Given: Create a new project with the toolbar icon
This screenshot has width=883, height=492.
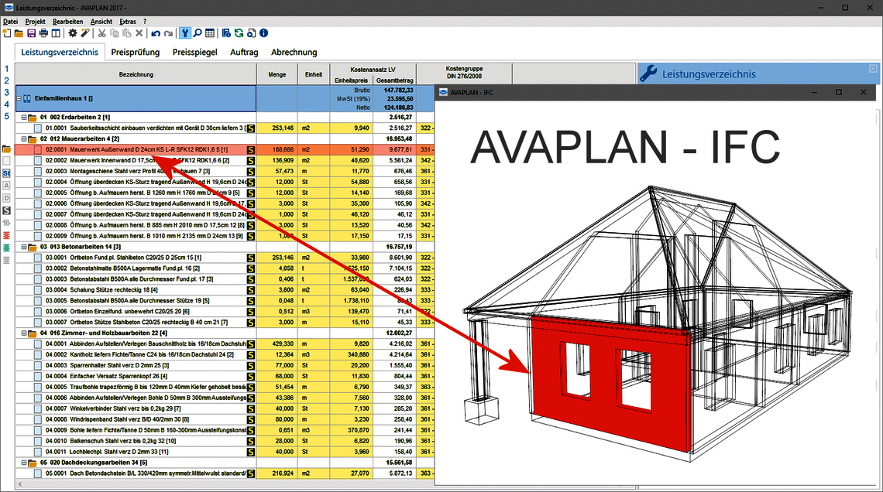Looking at the screenshot, I should (x=7, y=33).
